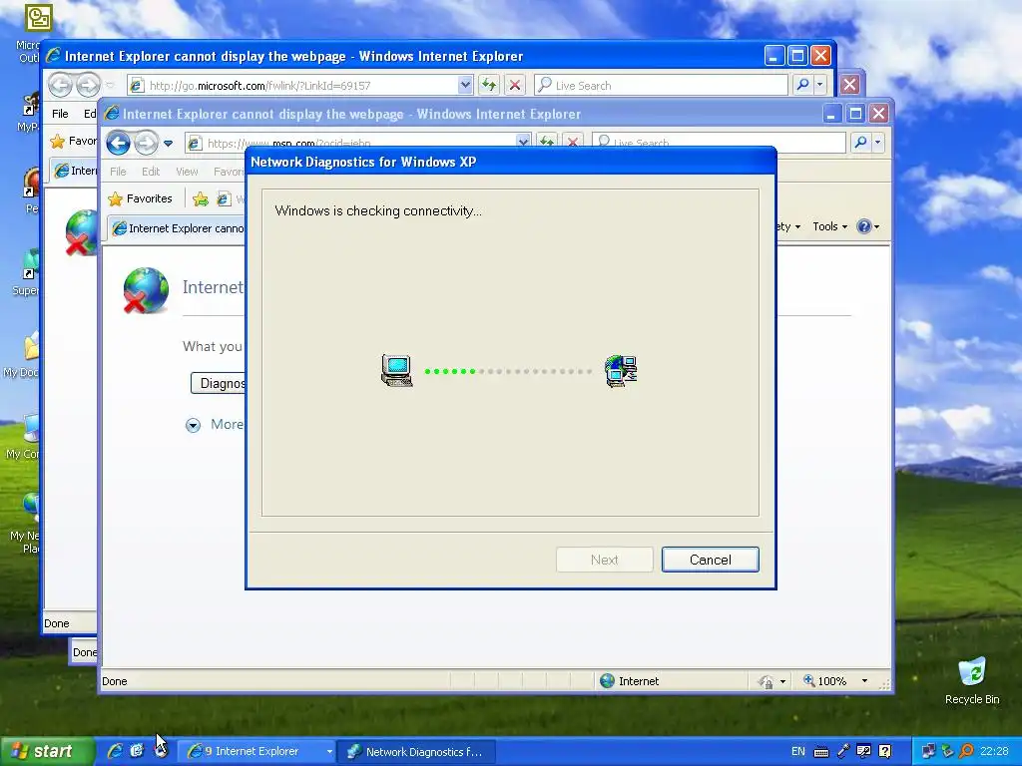
Task: Click the microphone icon in the language bar
Action: [843, 751]
